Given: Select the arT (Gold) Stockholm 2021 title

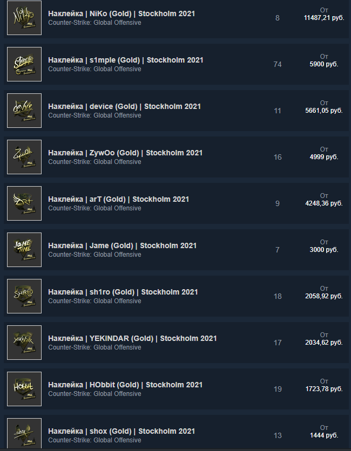Looking at the screenshot, I should [x=118, y=199].
